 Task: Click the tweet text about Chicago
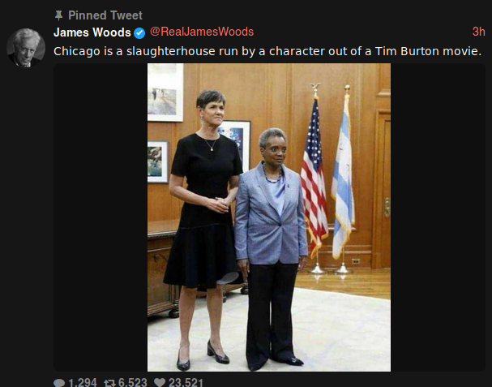[267, 51]
